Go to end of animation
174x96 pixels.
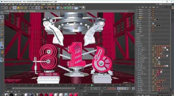pyautogui.click(x=105, y=88)
